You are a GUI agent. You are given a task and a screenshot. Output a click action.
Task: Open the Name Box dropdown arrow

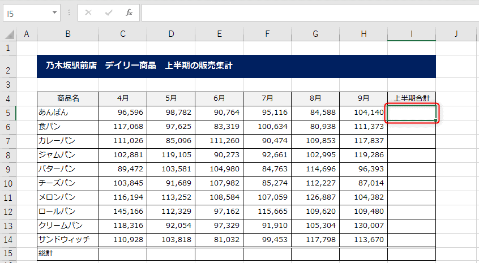point(55,12)
